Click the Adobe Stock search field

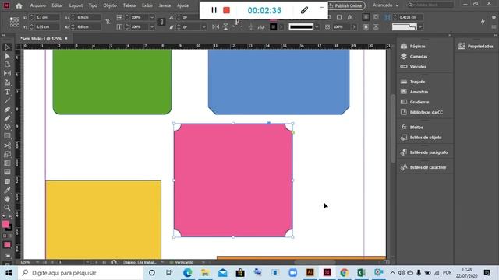click(430, 5)
